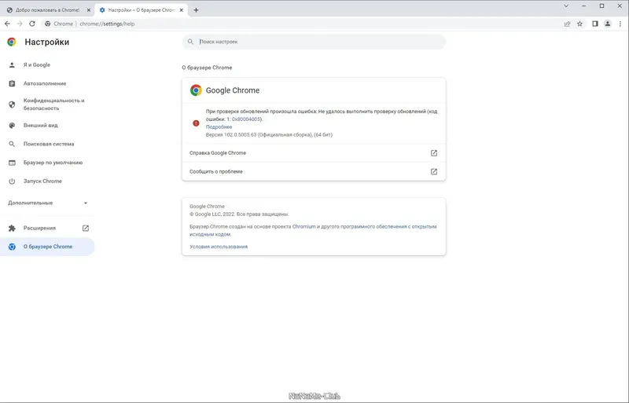
Task: Click the puzzle piece icon for extensions
Action: pyautogui.click(x=12, y=228)
